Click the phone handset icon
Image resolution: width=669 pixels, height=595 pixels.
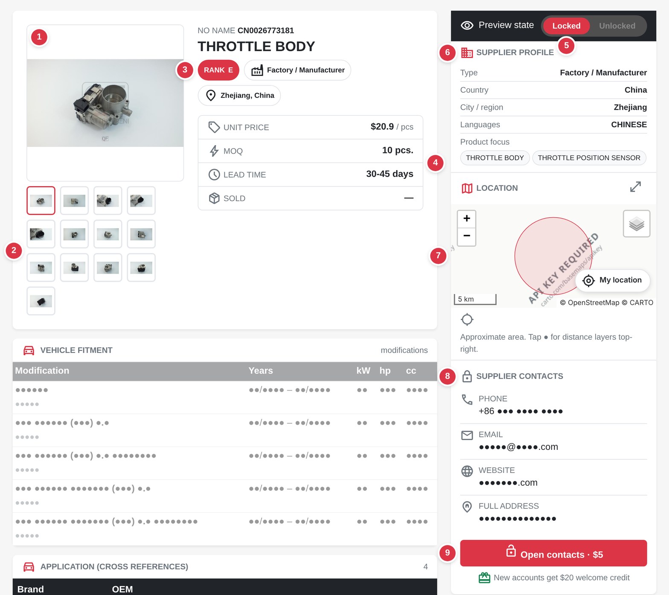click(467, 400)
